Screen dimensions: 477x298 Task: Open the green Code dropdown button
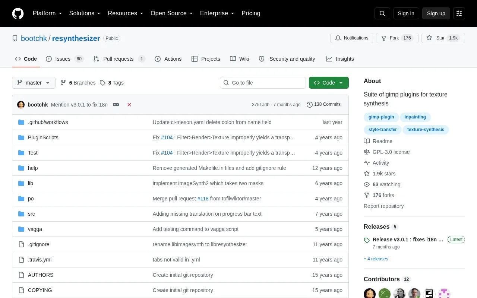pyautogui.click(x=329, y=83)
